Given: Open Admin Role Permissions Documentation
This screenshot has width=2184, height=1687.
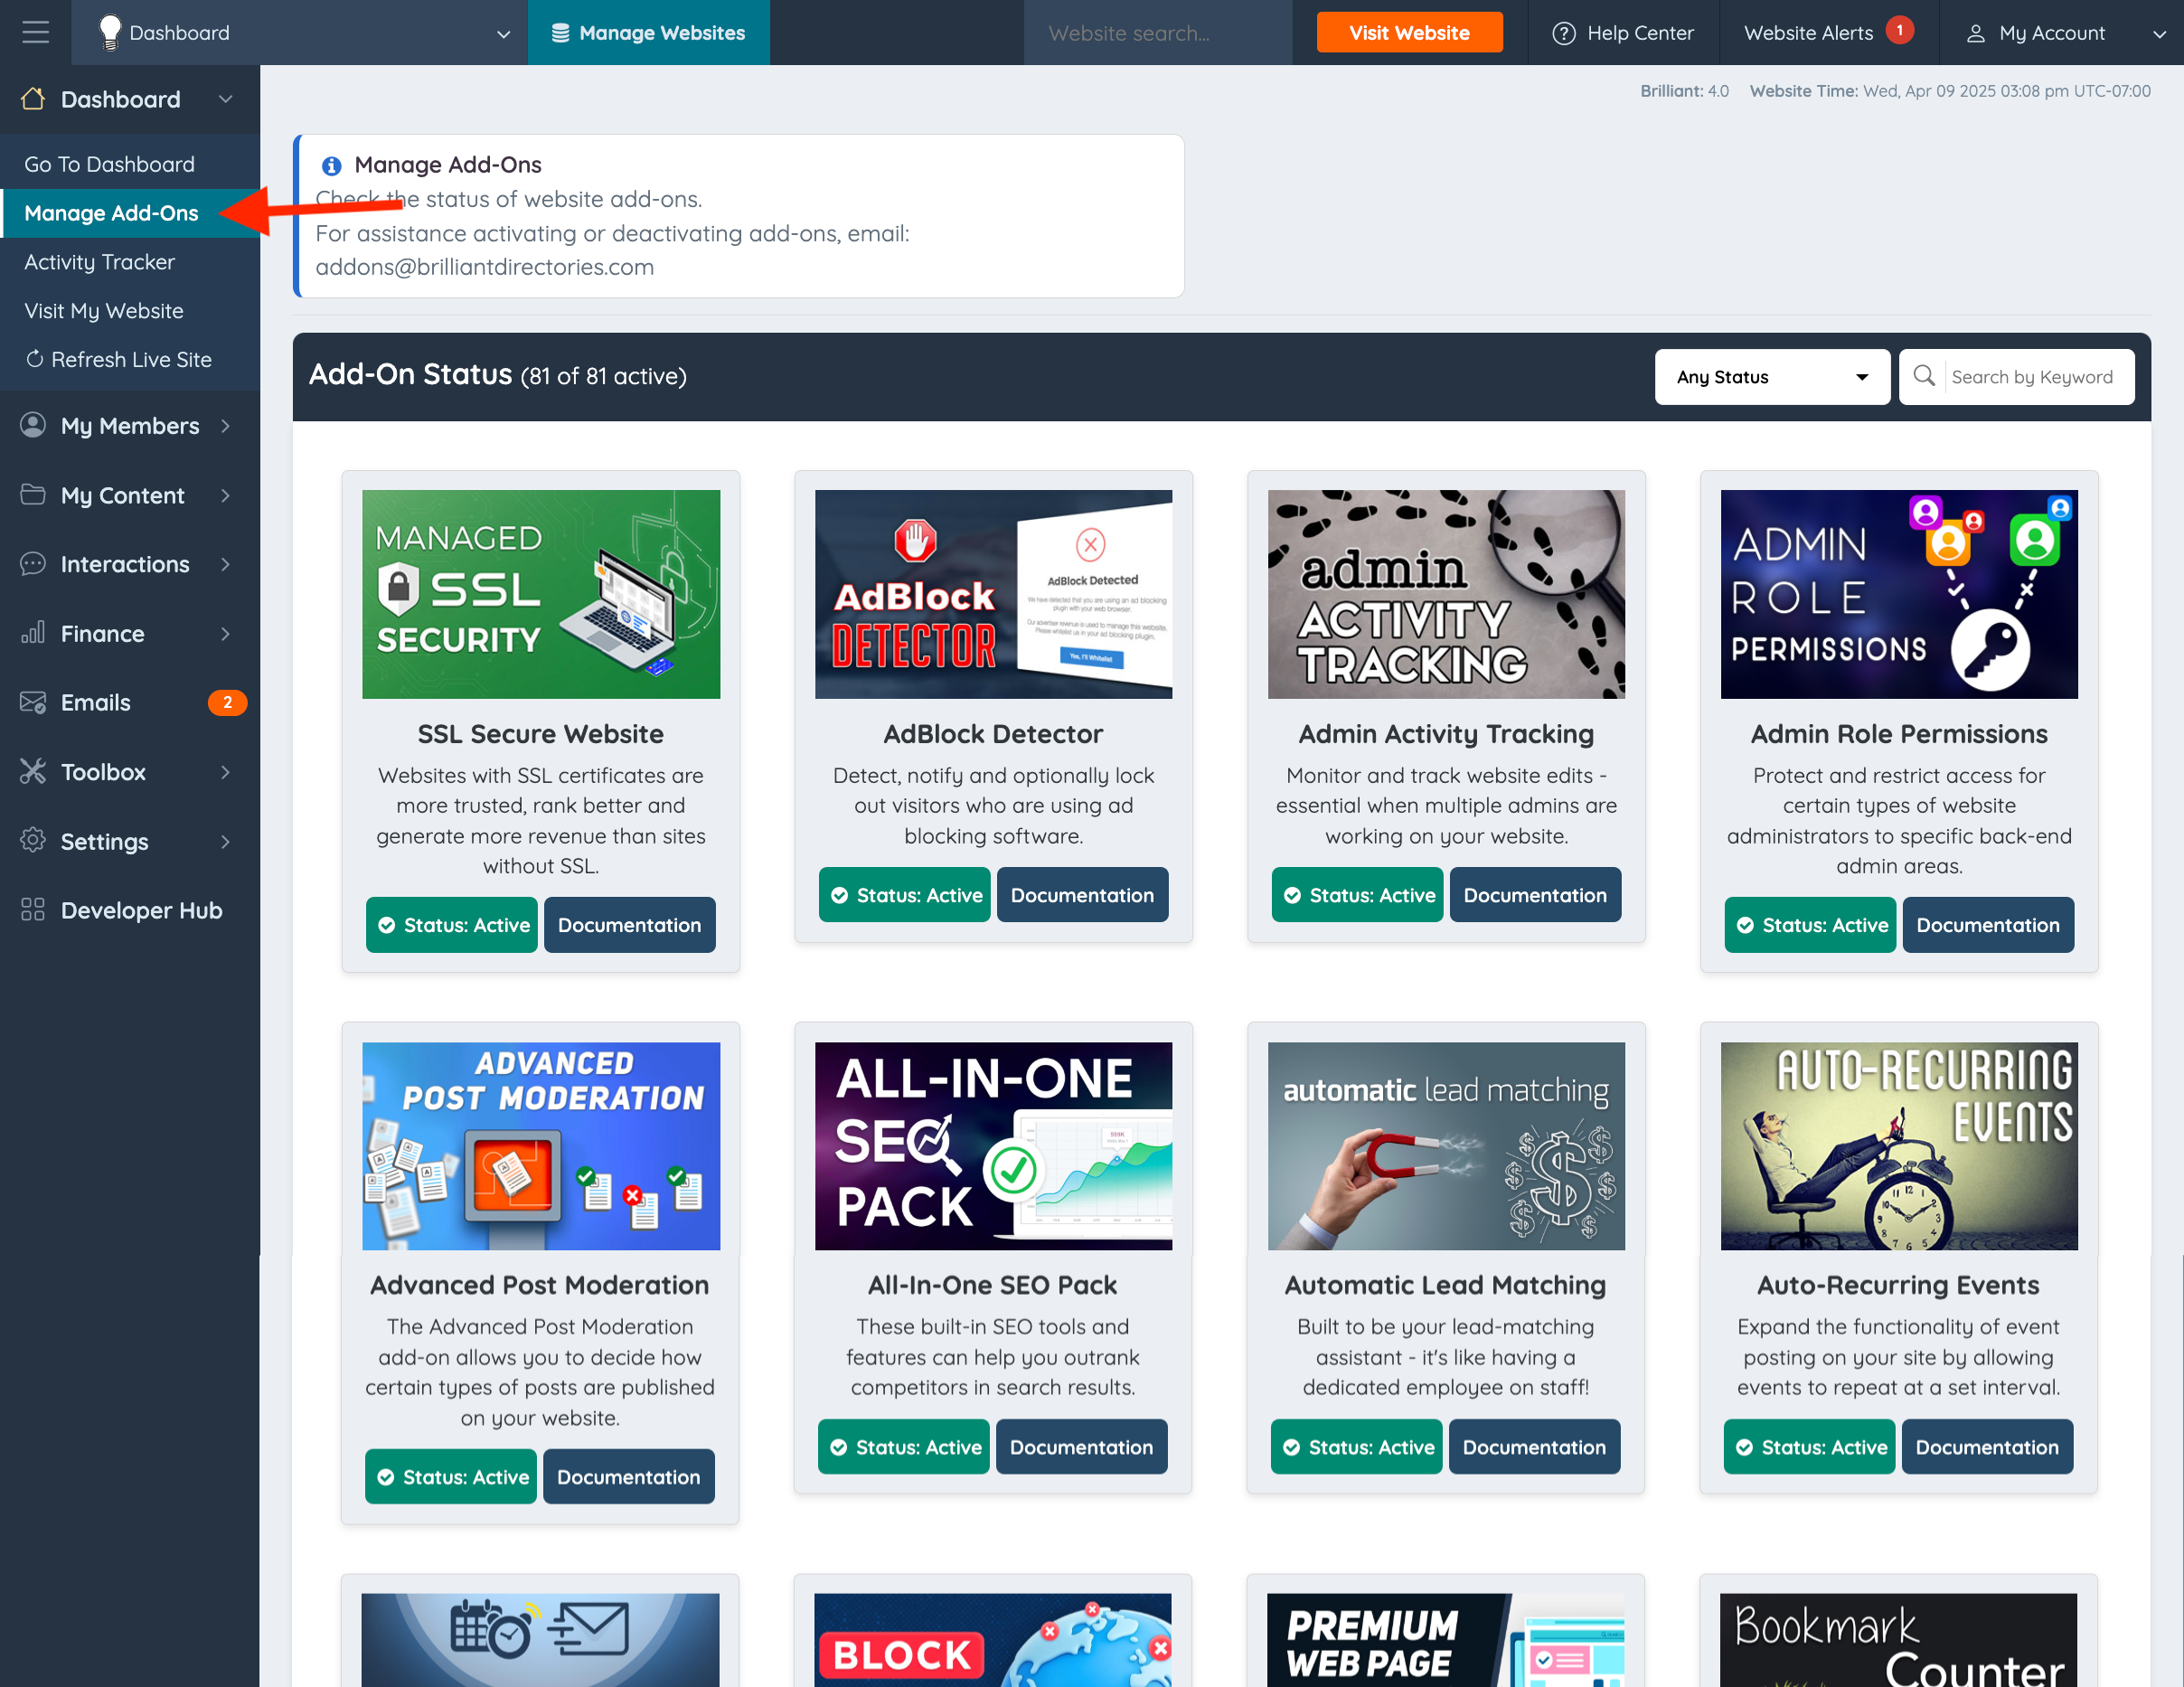Looking at the screenshot, I should pos(1987,925).
